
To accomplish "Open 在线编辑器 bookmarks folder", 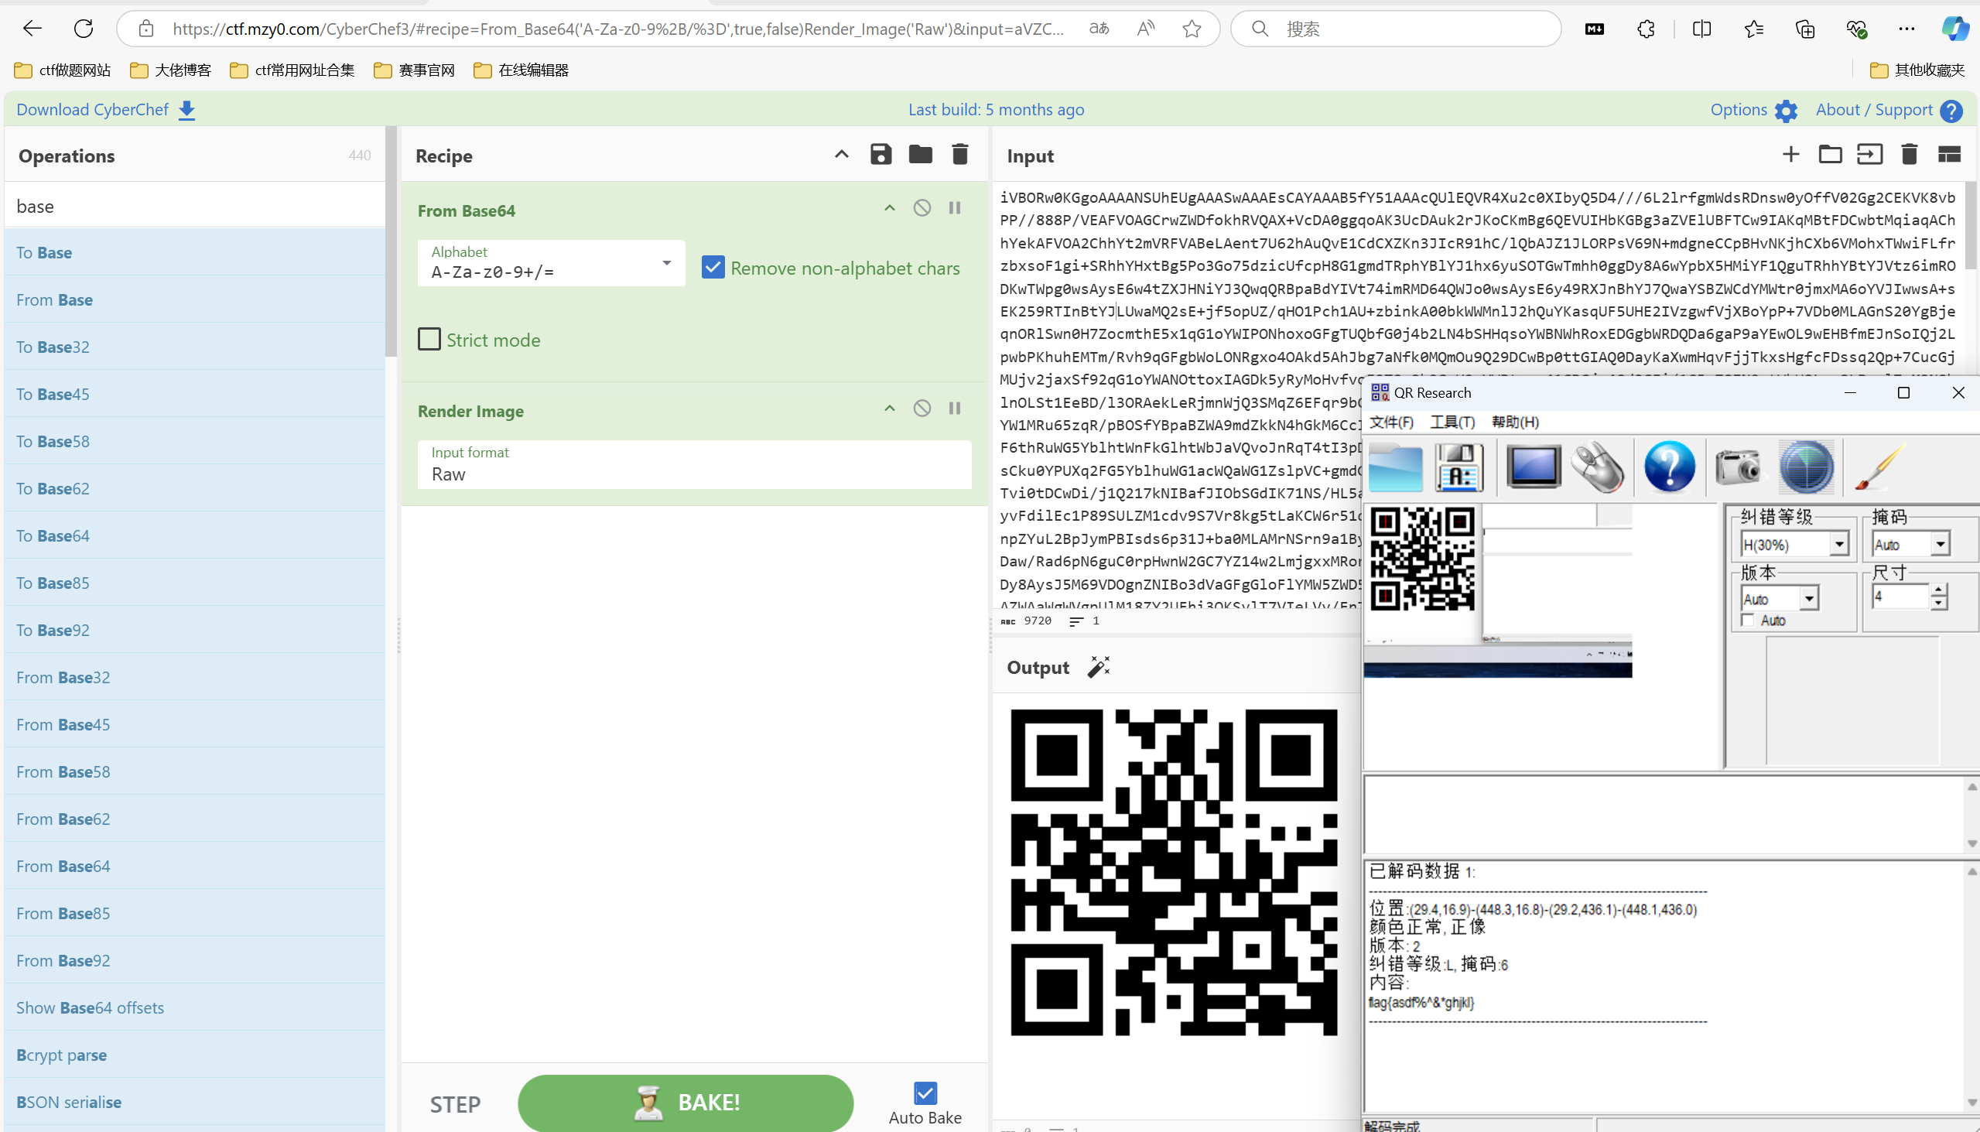I will (521, 70).
